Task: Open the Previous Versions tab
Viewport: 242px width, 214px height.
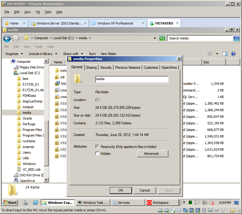Action: coord(128,68)
